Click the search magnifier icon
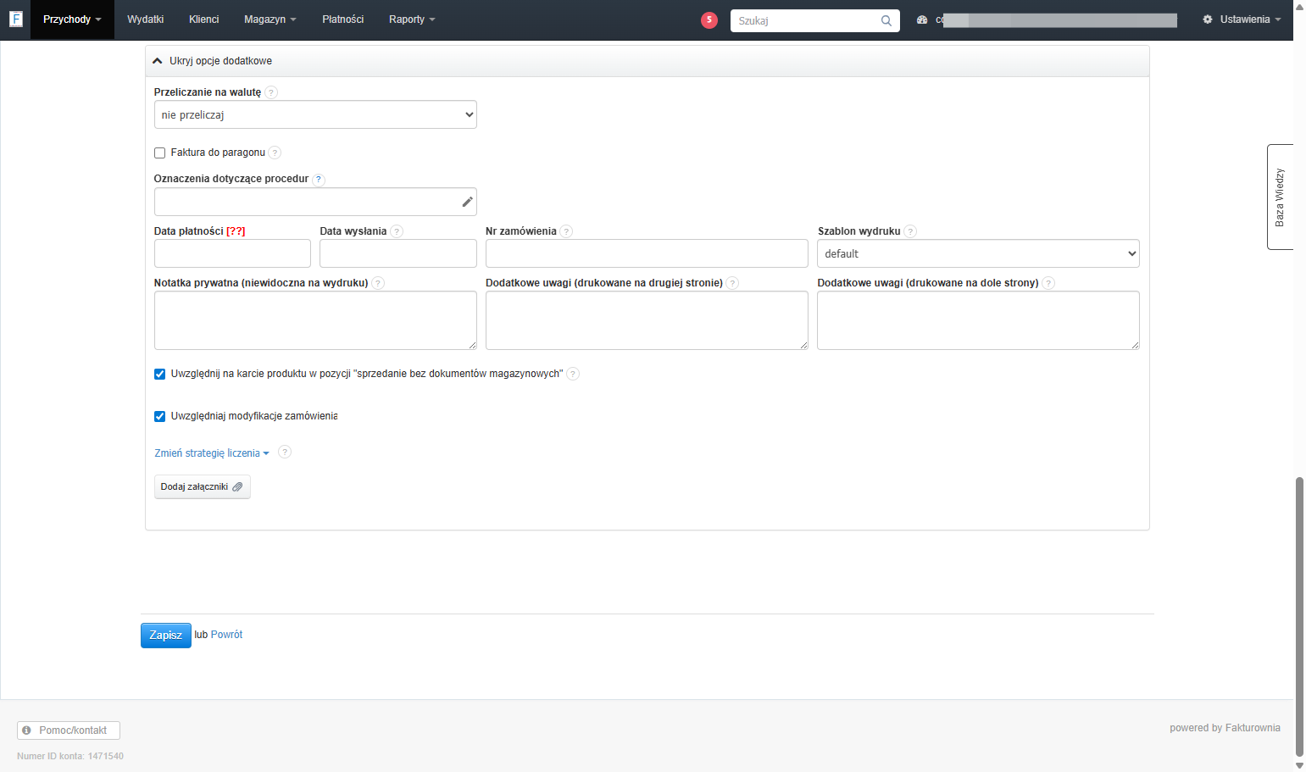 [886, 21]
